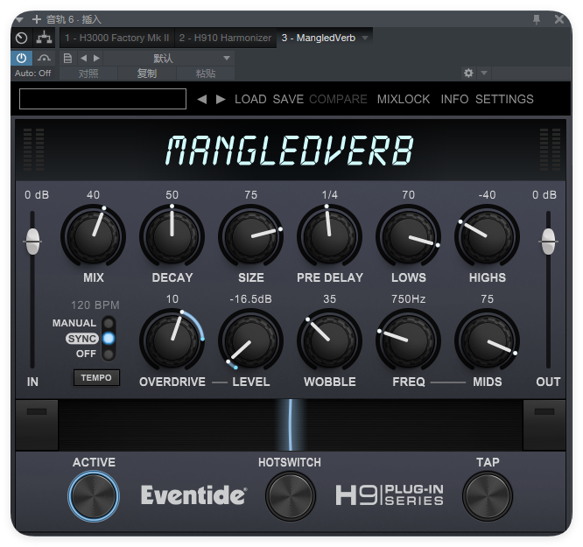Open the LOAD menu
The image size is (583, 547).
tap(250, 99)
